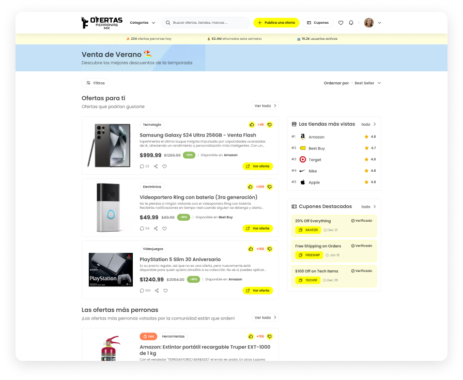This screenshot has height=380, width=463.
Task: Toggle the heart on Samsung Galaxy deal
Action: (165, 166)
